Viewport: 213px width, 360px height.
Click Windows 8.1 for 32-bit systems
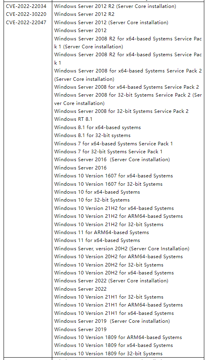coord(92,135)
